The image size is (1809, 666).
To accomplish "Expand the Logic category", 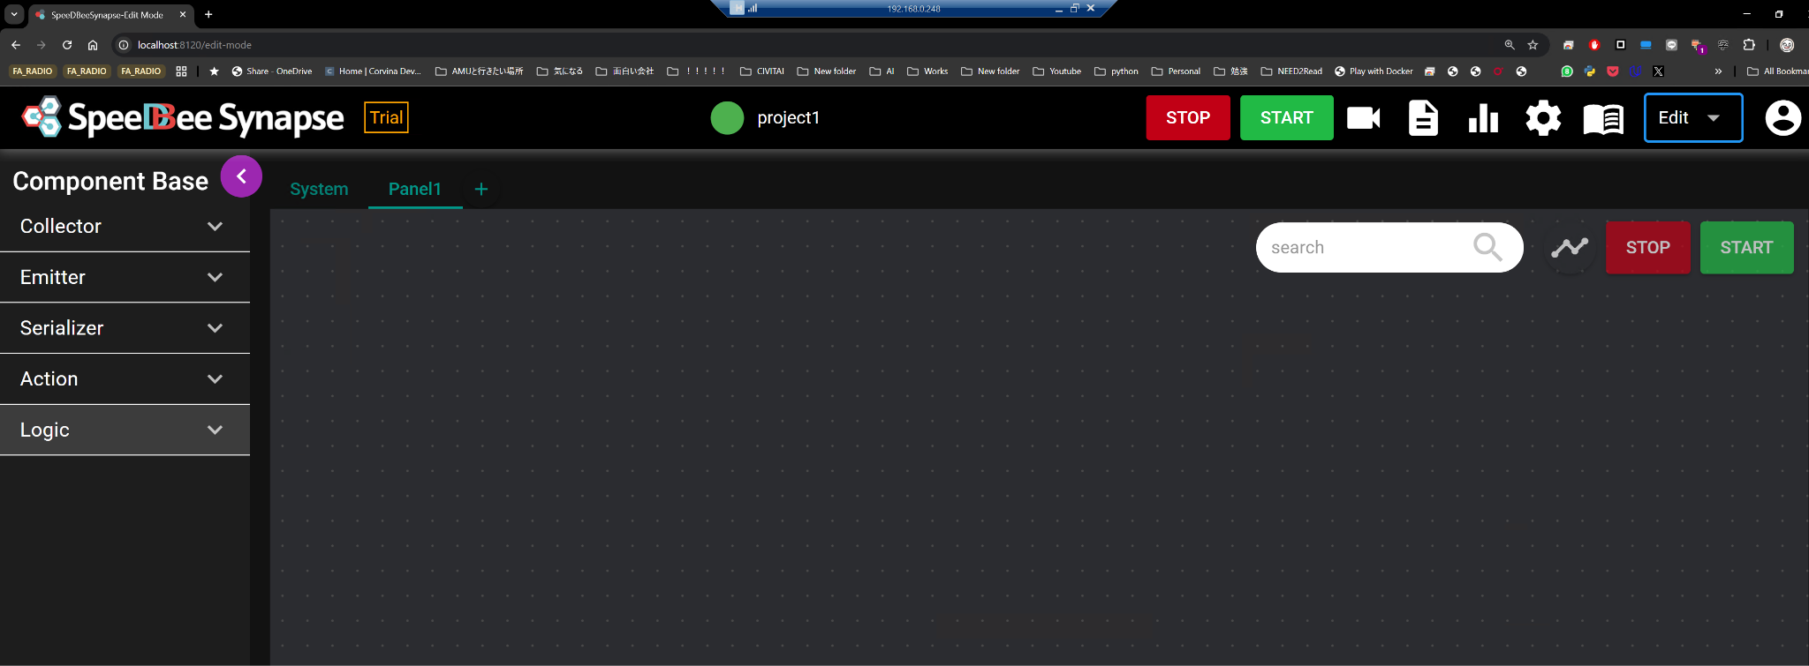I will (x=125, y=430).
